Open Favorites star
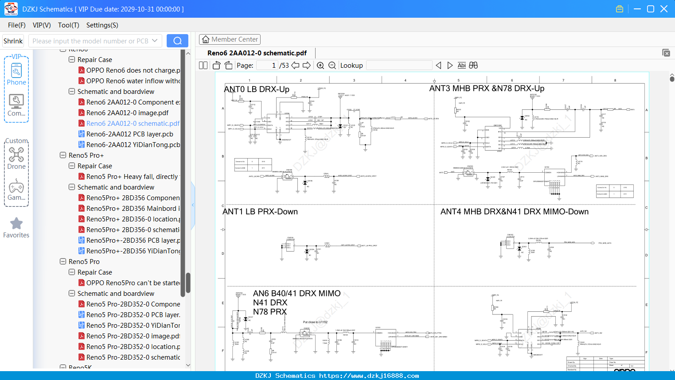 tap(16, 228)
